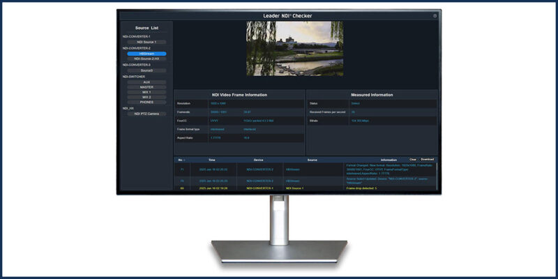Click the log table scrollbar
The image size is (558, 279).
[x=437, y=176]
